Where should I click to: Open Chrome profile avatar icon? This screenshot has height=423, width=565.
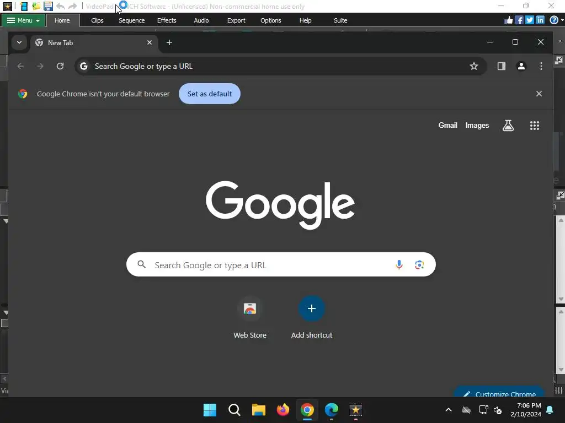[x=521, y=66]
